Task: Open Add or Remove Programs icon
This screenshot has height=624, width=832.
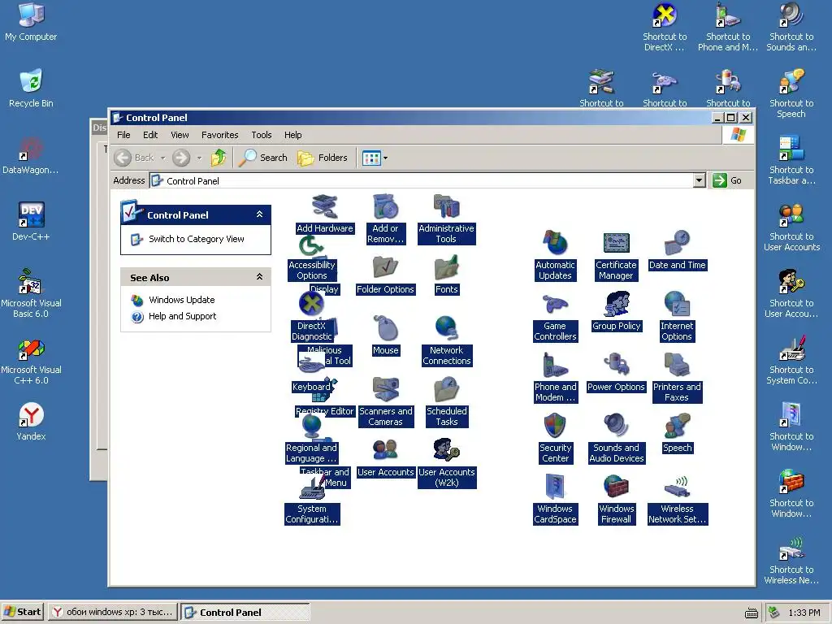Action: tap(385, 207)
